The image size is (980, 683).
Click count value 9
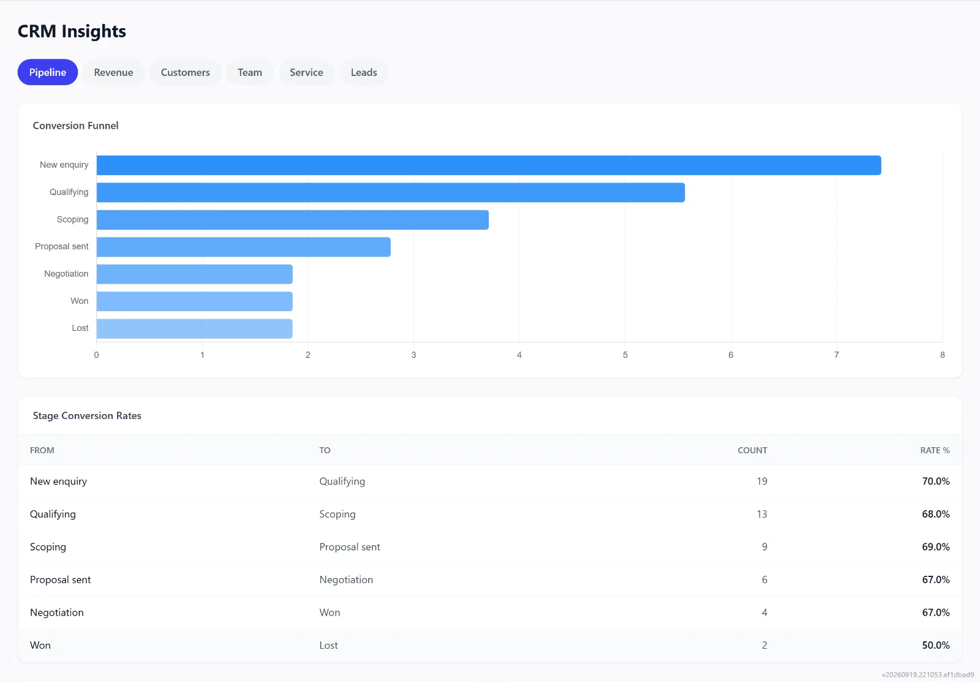point(764,547)
